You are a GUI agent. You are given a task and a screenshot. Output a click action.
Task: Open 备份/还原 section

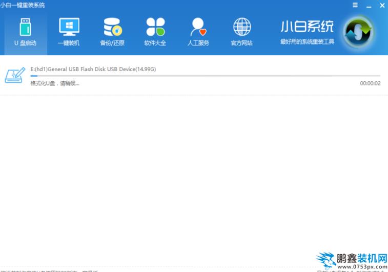[x=112, y=32]
